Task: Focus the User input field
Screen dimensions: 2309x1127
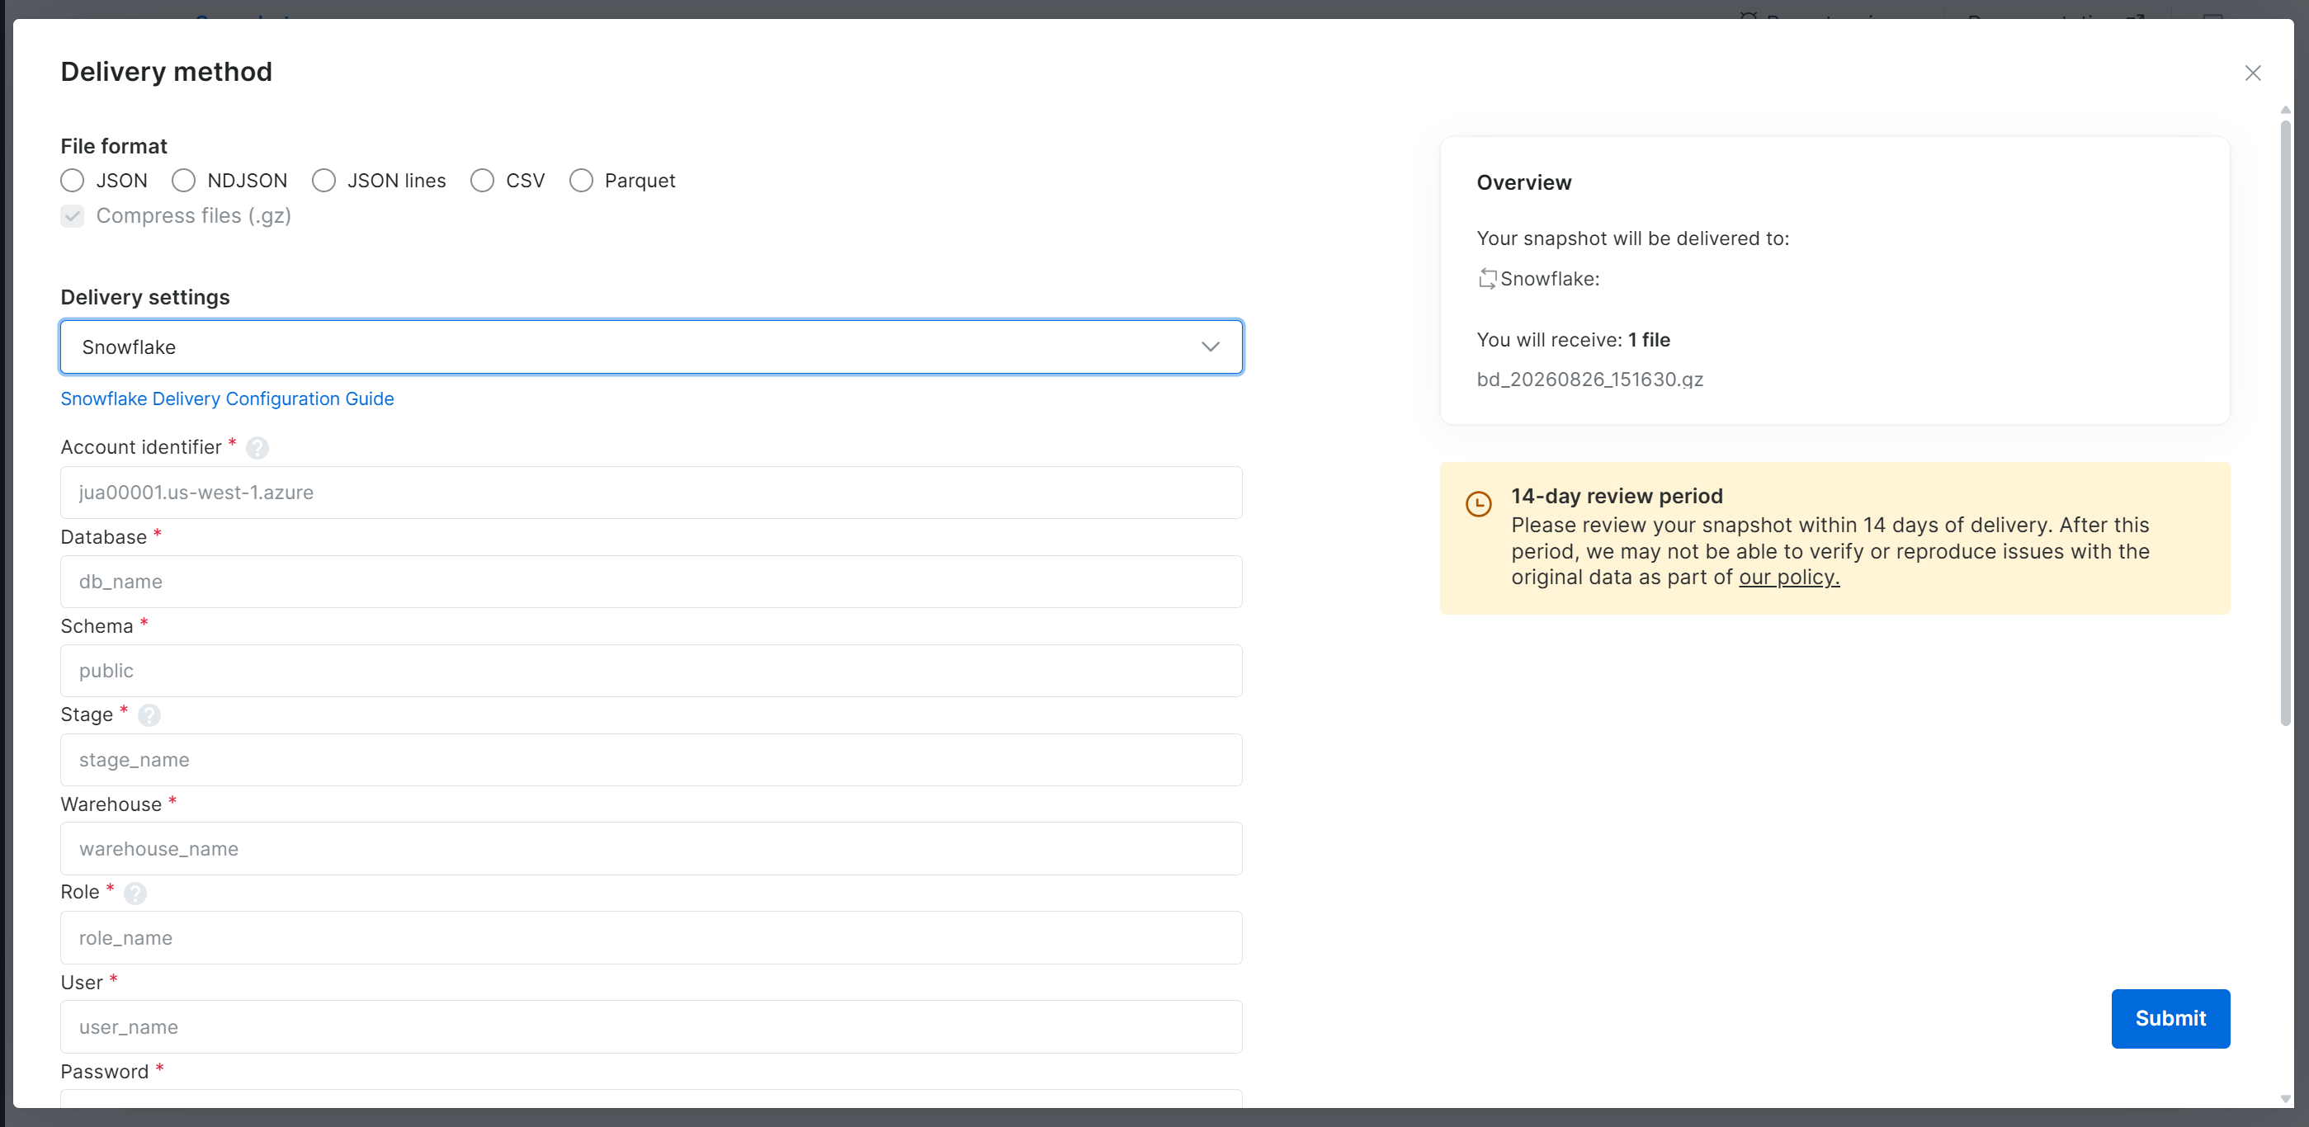Action: [651, 1026]
